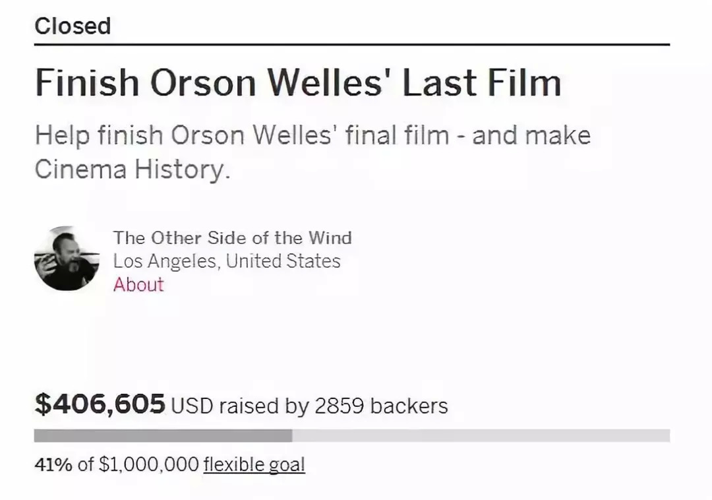The height and width of the screenshot is (500, 712).
Task: Click the $406,605 raised amount
Action: point(100,404)
